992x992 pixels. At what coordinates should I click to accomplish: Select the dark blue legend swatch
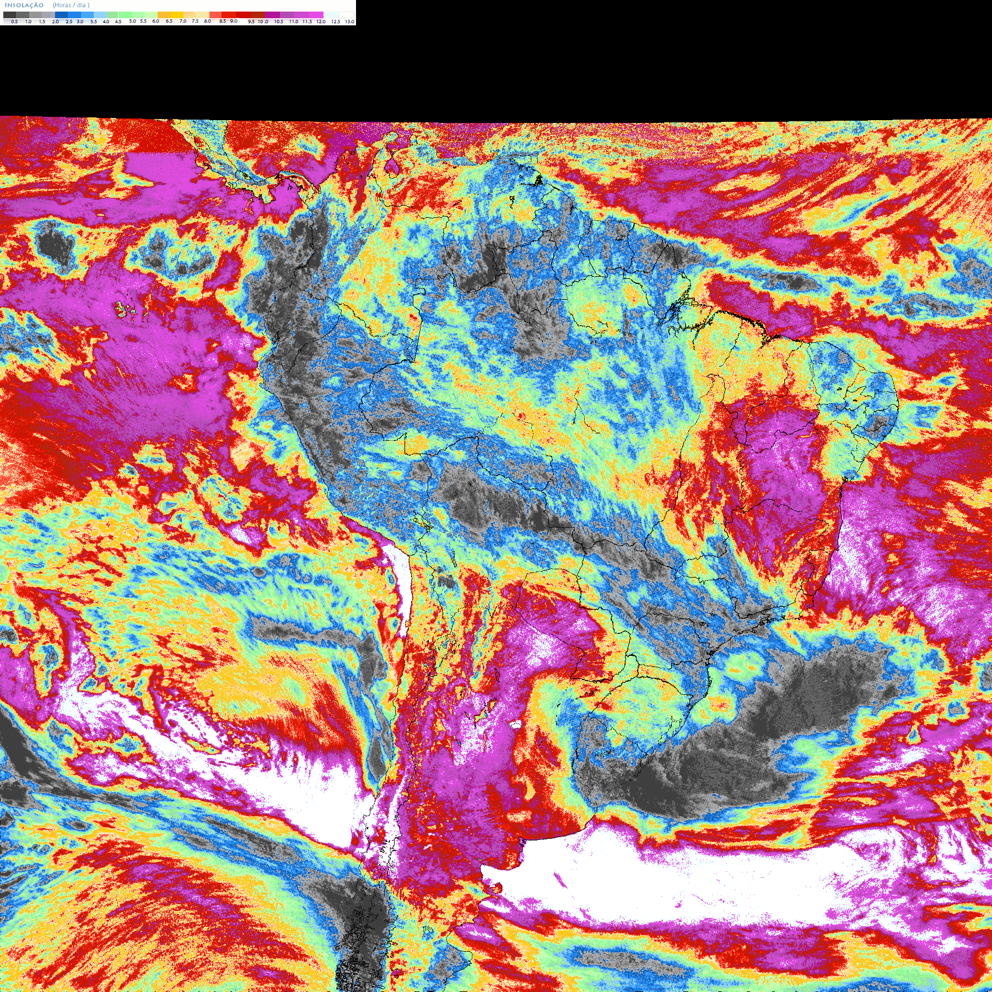[61, 15]
